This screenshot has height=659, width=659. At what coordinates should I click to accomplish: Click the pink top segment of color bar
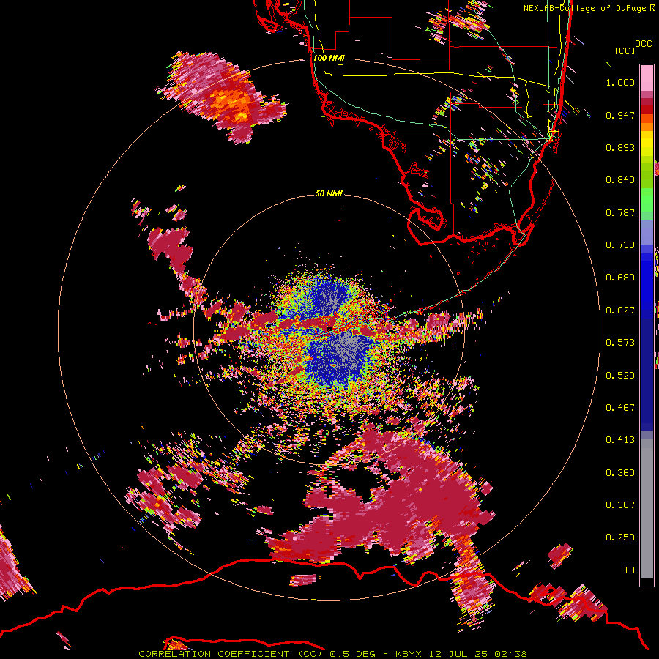647,78
